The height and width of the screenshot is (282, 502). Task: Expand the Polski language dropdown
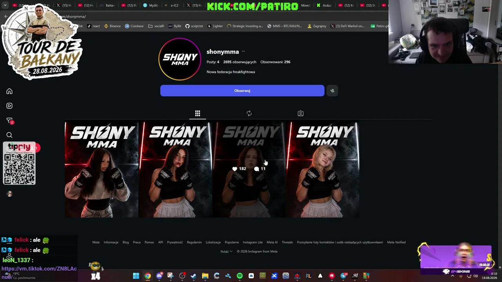pyautogui.click(x=226, y=251)
